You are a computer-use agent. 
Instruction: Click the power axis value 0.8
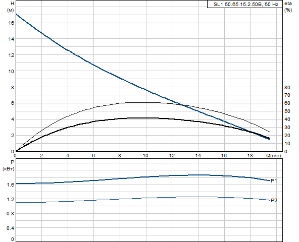click(x=10, y=214)
